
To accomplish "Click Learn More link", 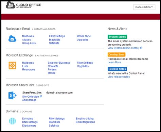I will pyautogui.click(x=114, y=62).
